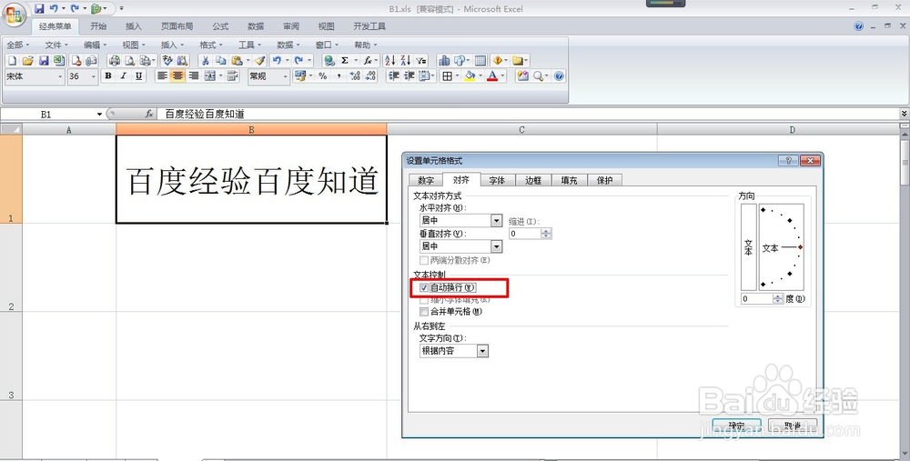Image resolution: width=910 pixels, height=461 pixels.
Task: Click Sort Ascending A-Z icon
Action: (x=389, y=60)
